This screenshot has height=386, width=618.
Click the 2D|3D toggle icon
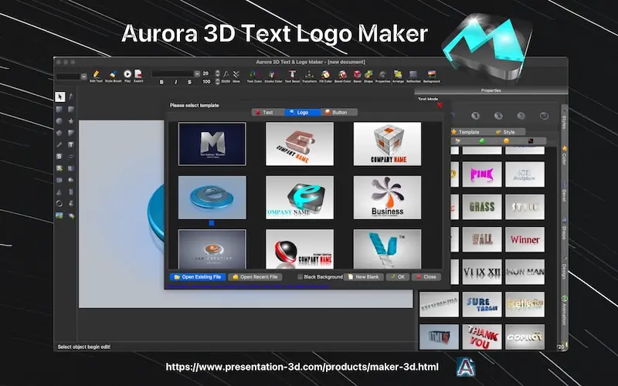(226, 76)
